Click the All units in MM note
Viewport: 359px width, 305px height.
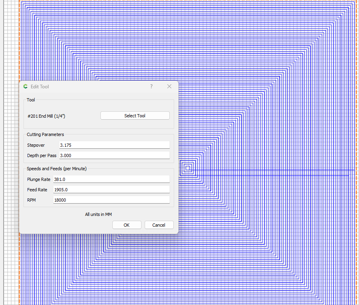(98, 214)
